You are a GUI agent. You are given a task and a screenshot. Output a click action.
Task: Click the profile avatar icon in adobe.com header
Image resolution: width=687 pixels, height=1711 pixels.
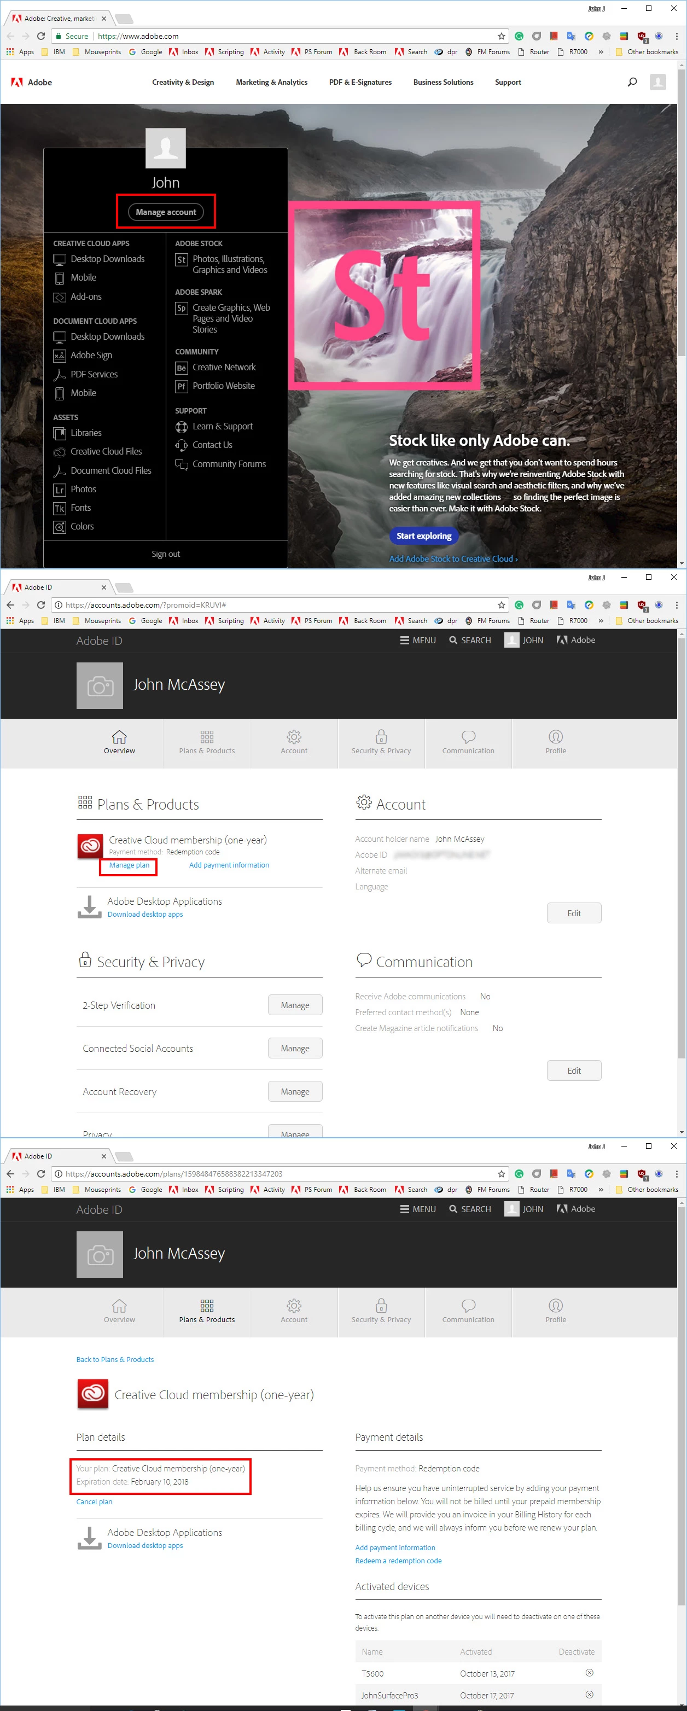click(x=657, y=82)
